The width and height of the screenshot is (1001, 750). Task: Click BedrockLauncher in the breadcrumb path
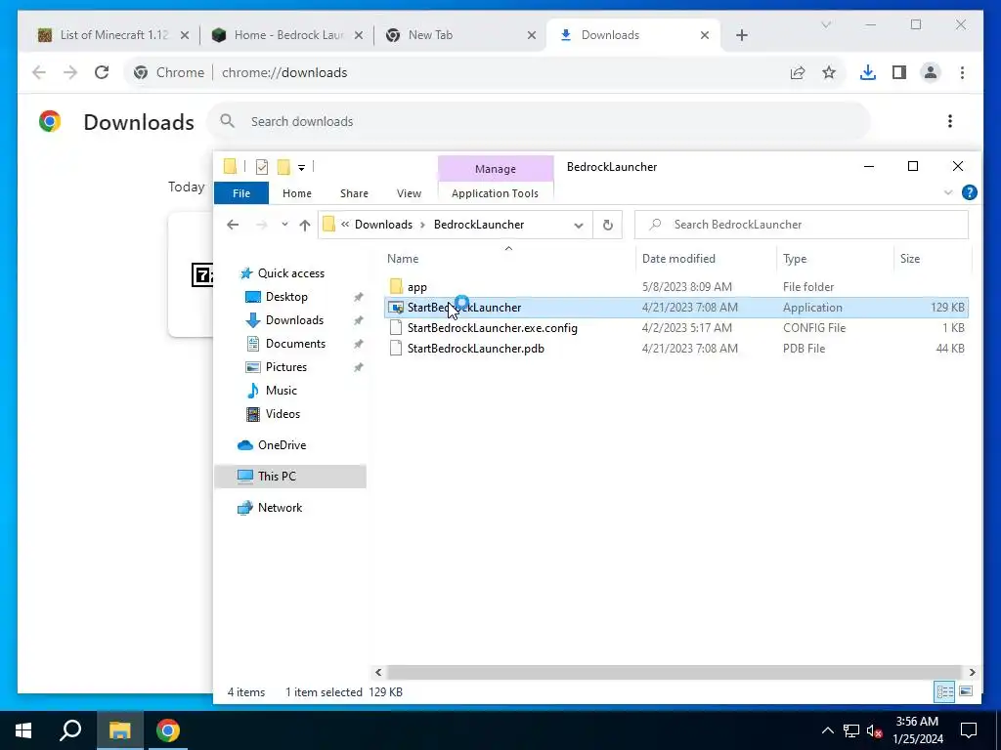pos(479,225)
